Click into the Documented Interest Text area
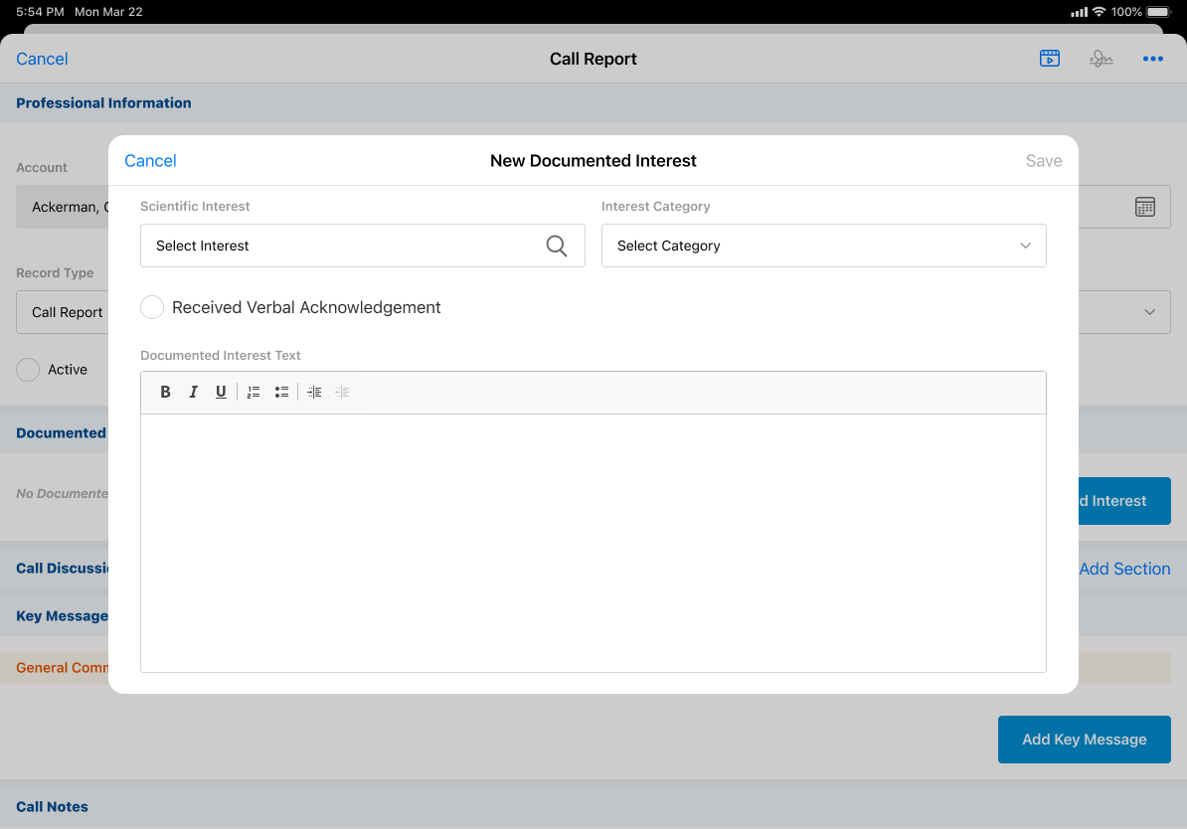Image resolution: width=1187 pixels, height=829 pixels. [x=593, y=542]
